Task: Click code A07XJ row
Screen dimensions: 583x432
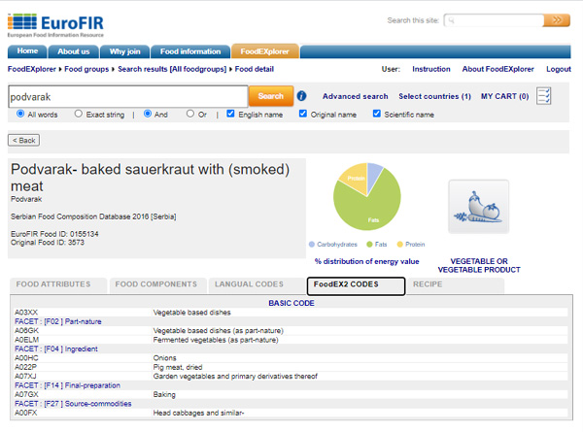Action: pos(291,377)
